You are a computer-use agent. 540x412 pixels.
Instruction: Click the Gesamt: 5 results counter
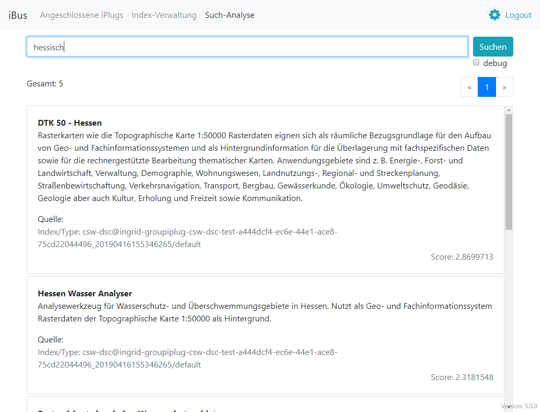(x=44, y=83)
